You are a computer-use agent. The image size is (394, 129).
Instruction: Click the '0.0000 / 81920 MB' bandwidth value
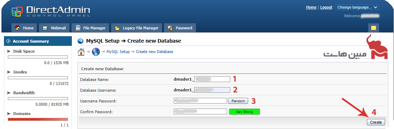(x=52, y=104)
